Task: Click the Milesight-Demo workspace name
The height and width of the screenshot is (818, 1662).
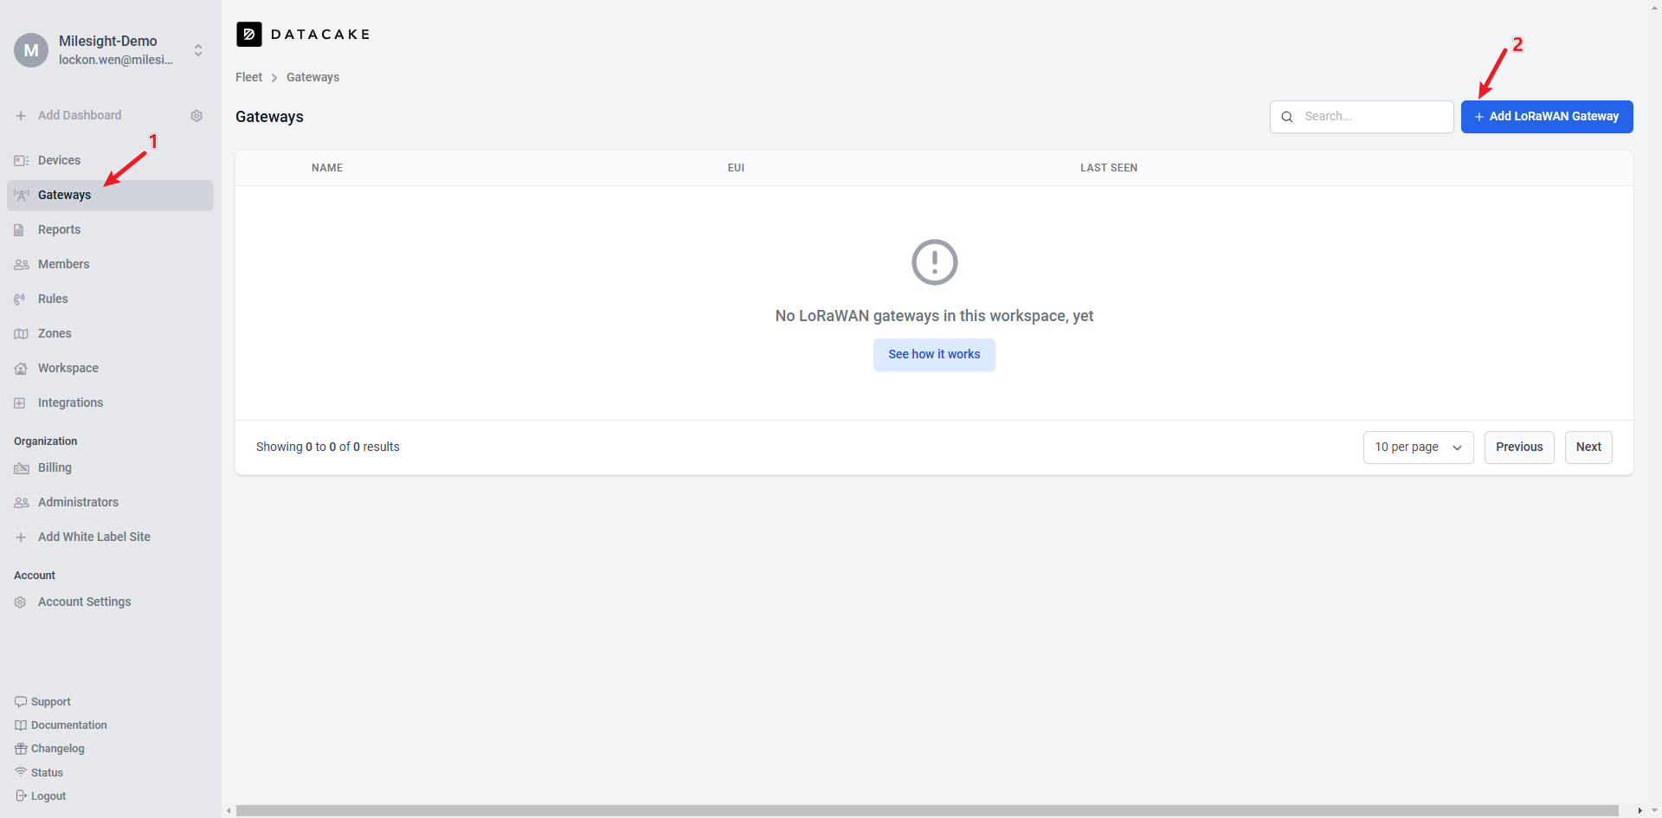Action: click(108, 42)
